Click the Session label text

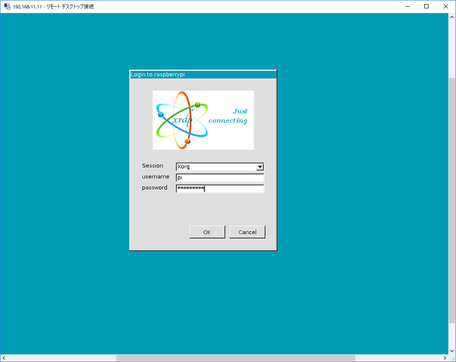152,165
